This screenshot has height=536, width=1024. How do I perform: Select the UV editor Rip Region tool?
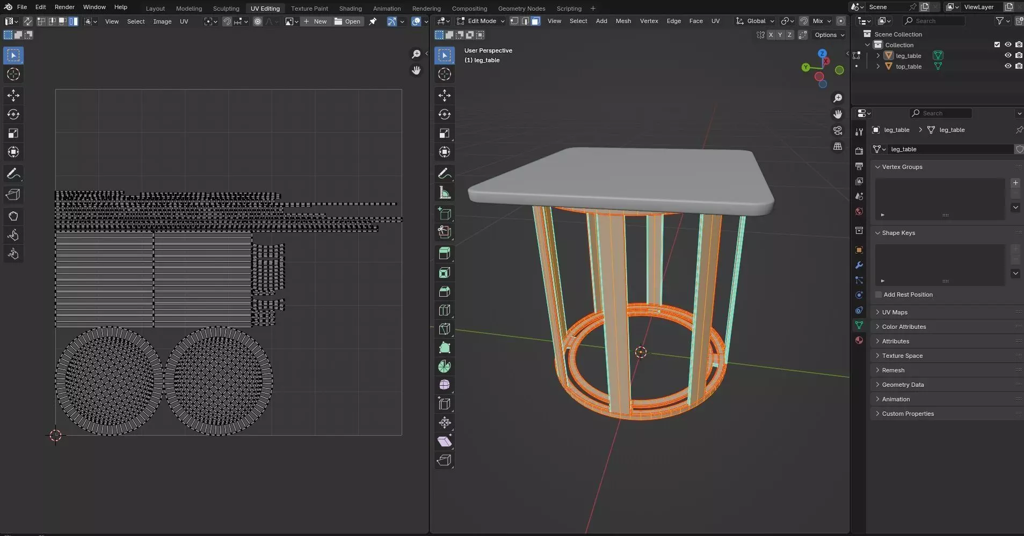[x=13, y=195]
